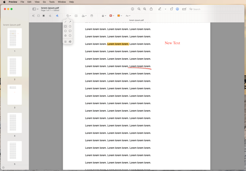
Task: Pick the Oval shape
Action: [x=65, y=31]
